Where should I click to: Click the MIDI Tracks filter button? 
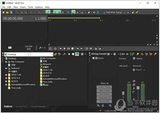tap(104, 91)
